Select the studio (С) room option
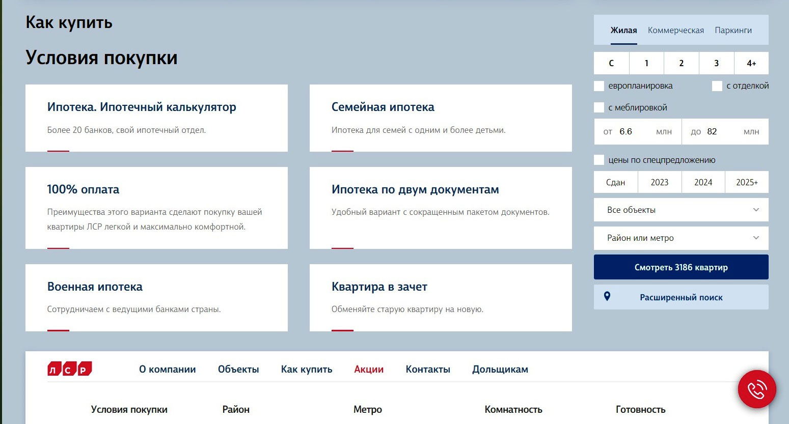789x424 pixels. tap(611, 63)
